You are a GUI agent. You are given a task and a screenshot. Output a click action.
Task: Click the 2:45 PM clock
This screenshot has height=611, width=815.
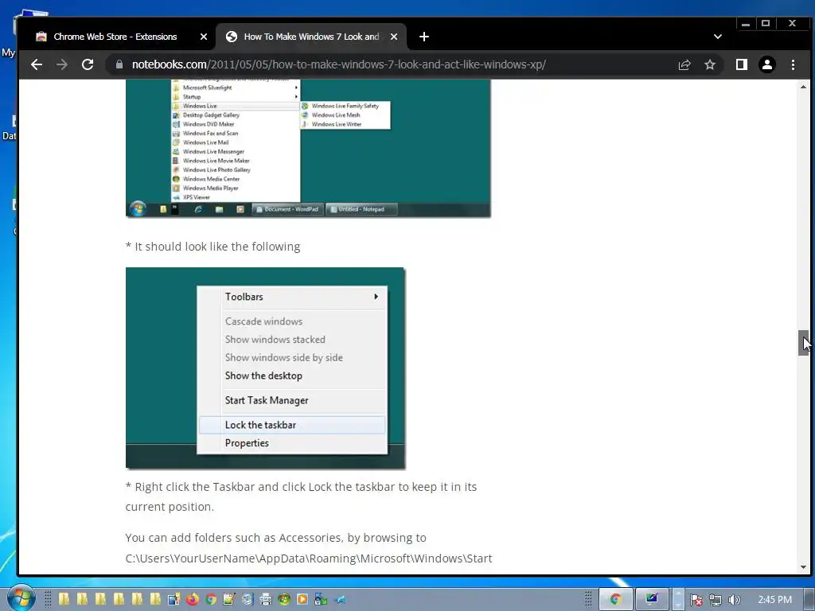pyautogui.click(x=774, y=600)
